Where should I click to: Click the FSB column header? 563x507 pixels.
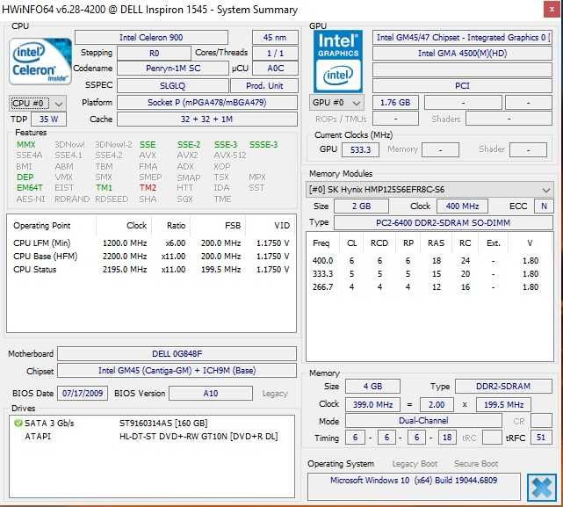233,226
